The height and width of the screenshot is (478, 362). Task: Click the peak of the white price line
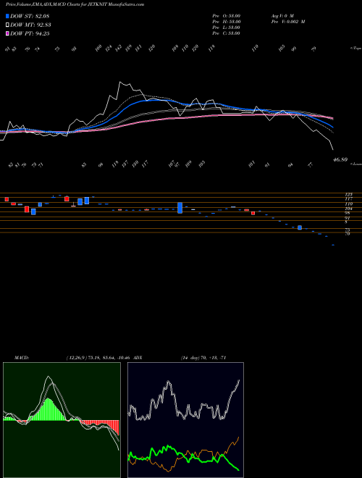[x=120, y=82]
